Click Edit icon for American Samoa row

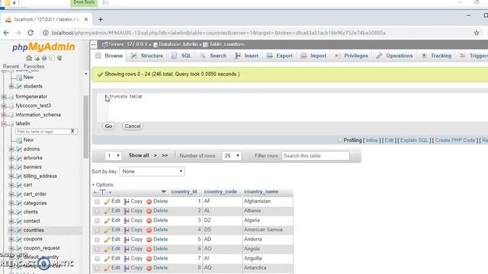click(x=108, y=230)
